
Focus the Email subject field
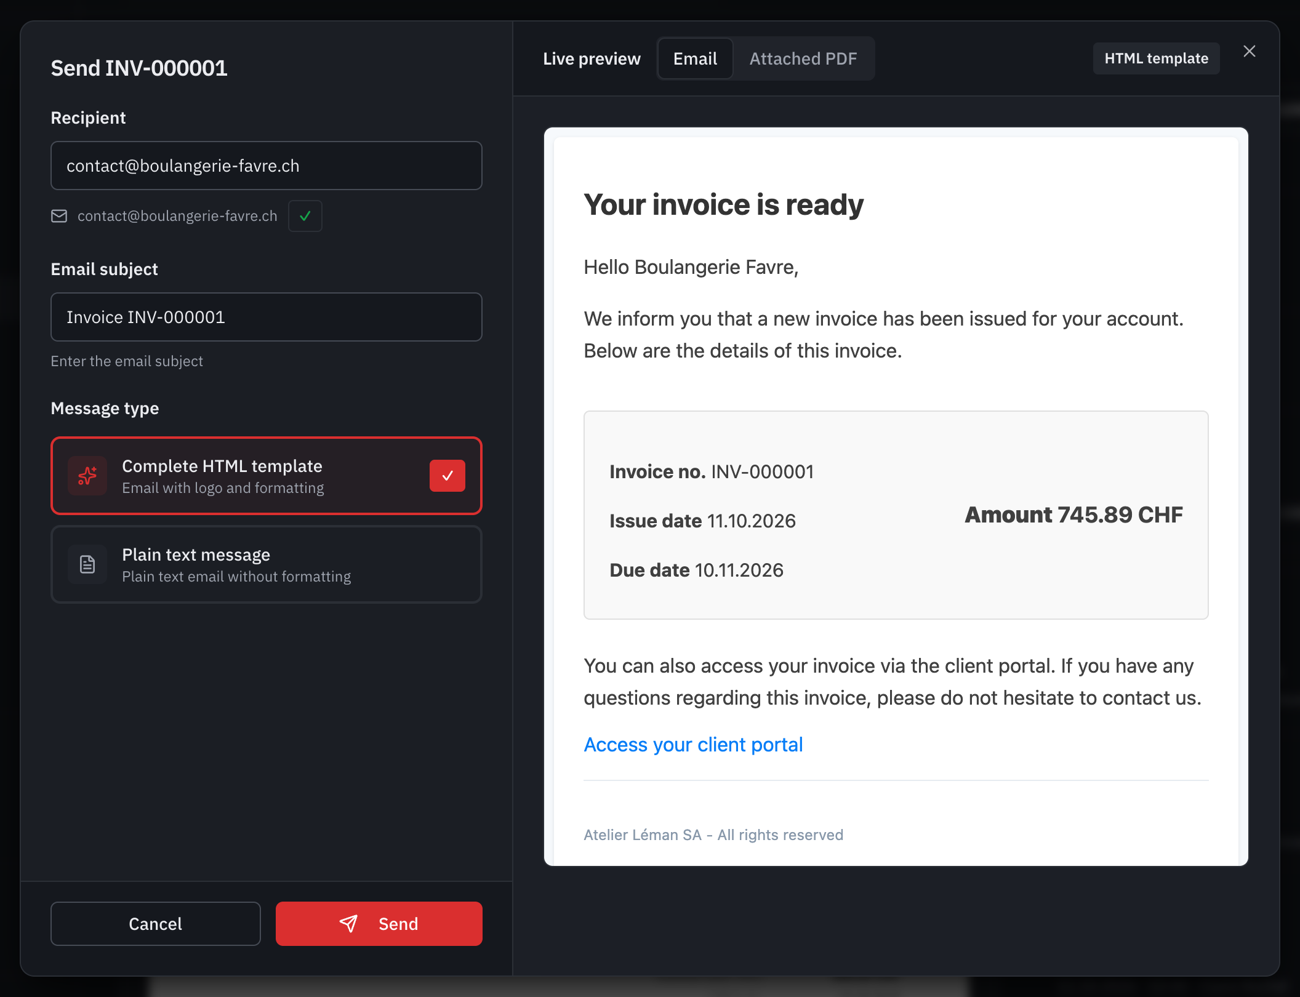(267, 317)
